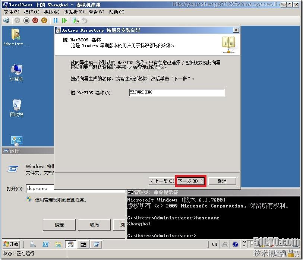
Task: Close the Active Directory wizard dialog
Action: click(x=236, y=30)
